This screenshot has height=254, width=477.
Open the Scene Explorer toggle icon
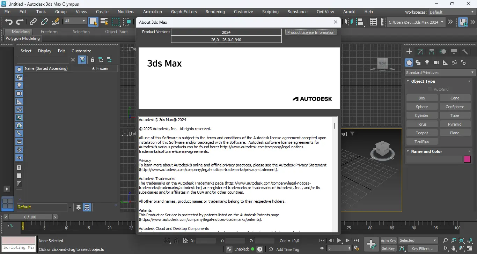[x=373, y=22]
